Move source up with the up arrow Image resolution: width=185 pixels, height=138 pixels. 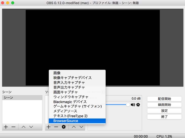click(74, 127)
